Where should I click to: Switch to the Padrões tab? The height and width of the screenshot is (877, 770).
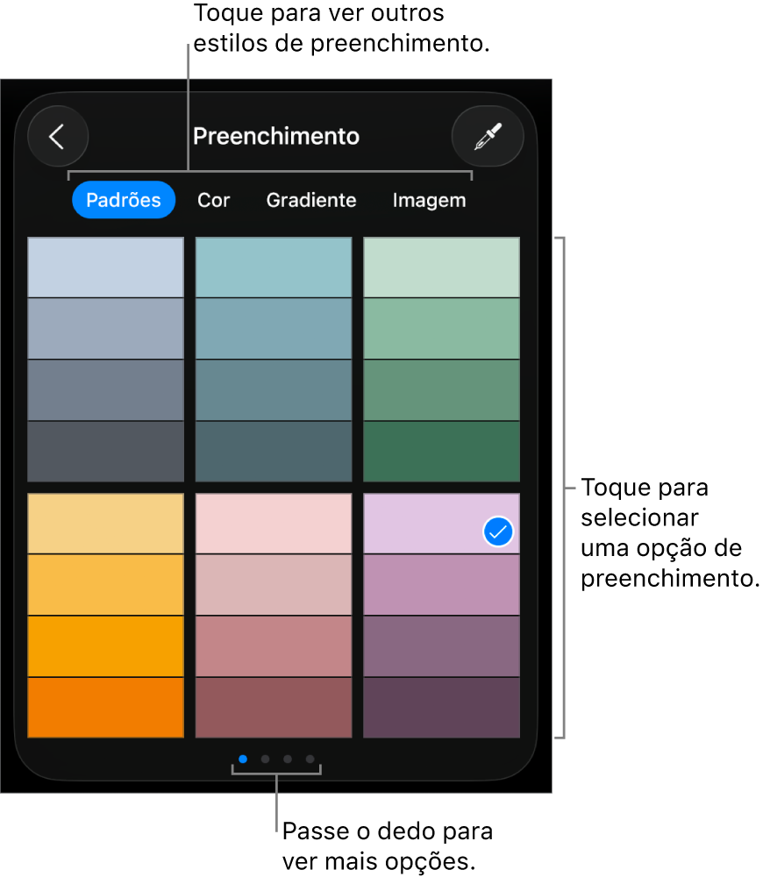point(124,200)
